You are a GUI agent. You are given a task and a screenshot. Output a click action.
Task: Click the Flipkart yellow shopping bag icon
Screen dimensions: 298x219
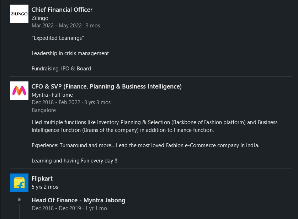(x=19, y=183)
